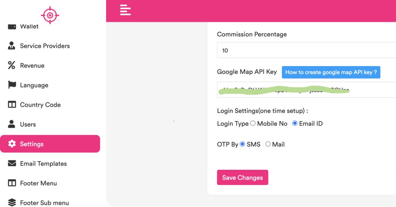Click the Settings gear icon
Viewport: 396px width, 207px height.
point(12,144)
